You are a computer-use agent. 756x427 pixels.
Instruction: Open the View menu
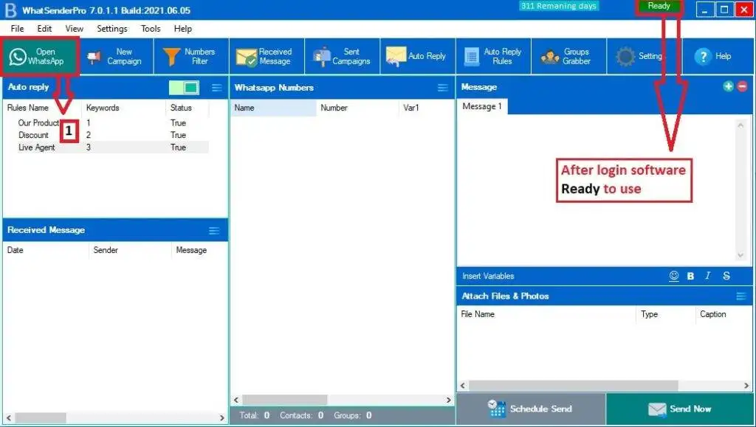(x=75, y=29)
